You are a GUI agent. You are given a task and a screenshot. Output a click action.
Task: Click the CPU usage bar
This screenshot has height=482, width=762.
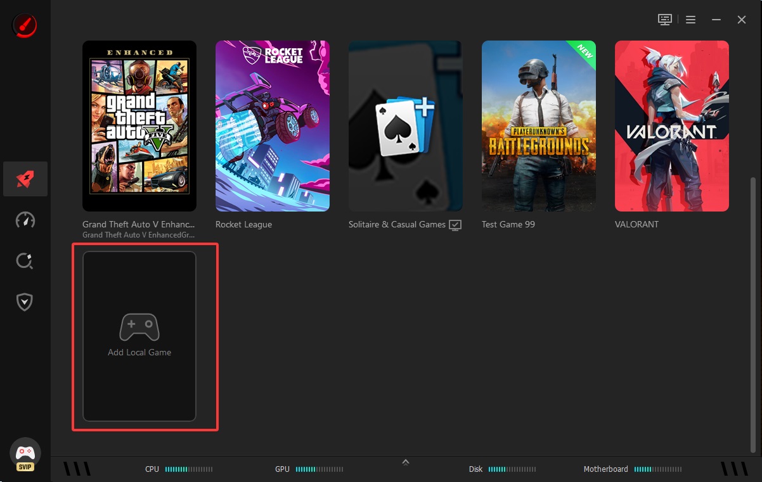point(188,469)
